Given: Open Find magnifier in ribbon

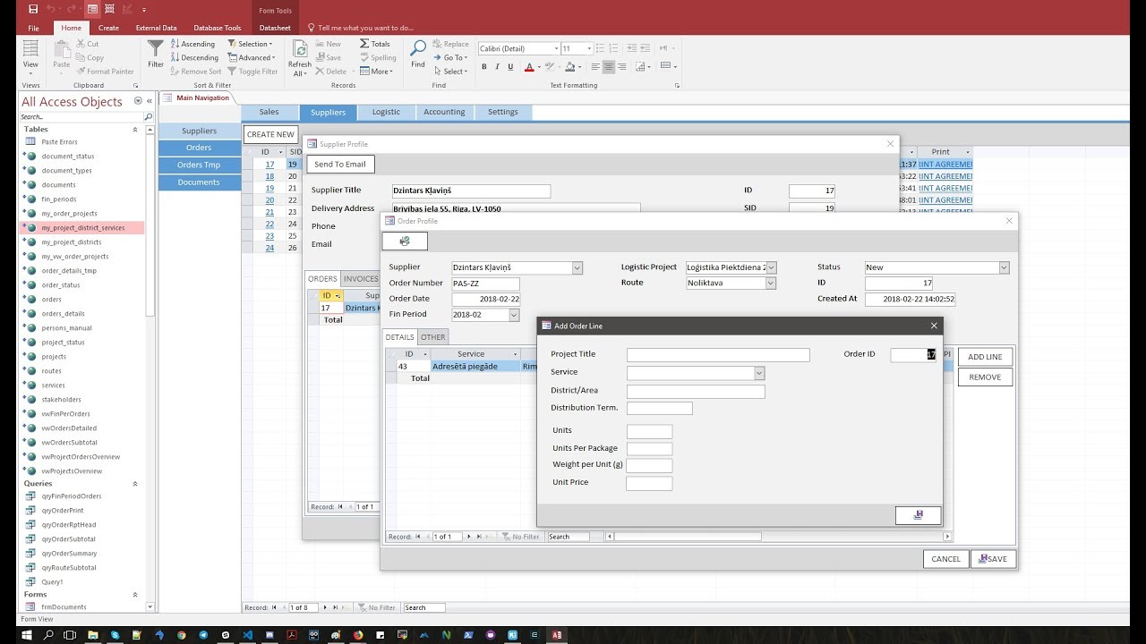Looking at the screenshot, I should (418, 54).
